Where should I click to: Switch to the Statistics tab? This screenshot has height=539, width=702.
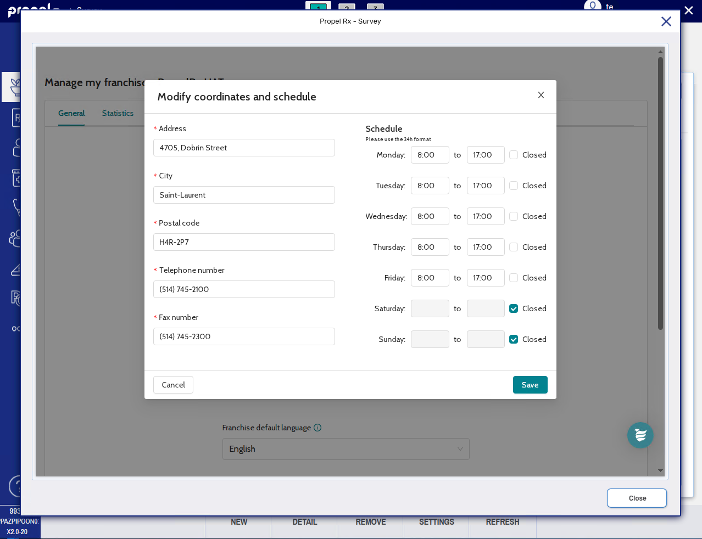tap(118, 113)
